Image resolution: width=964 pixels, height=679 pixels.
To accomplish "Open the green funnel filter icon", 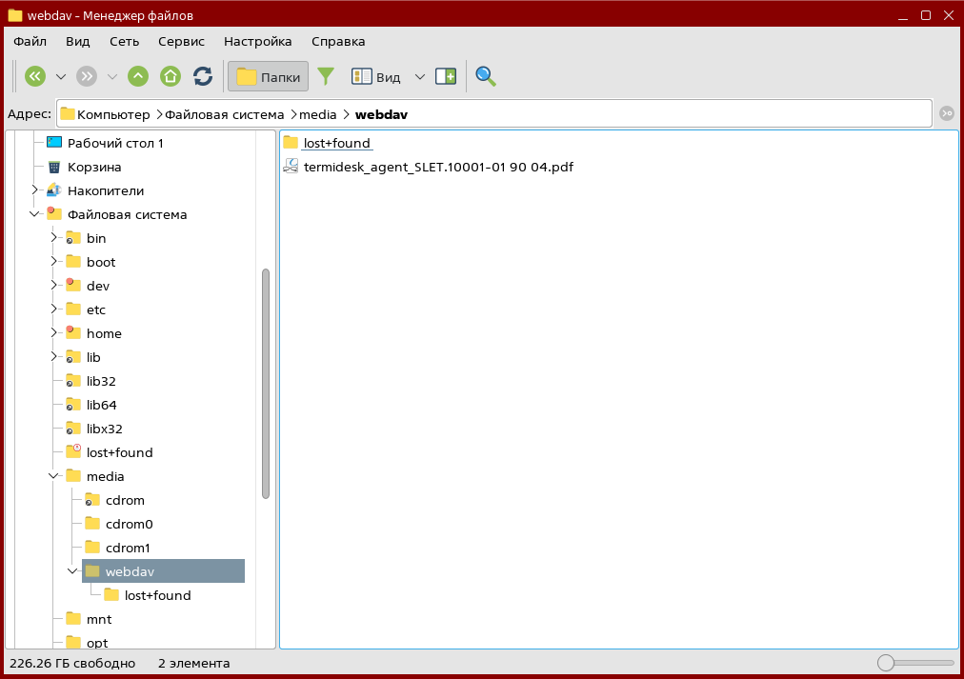I will (x=327, y=76).
